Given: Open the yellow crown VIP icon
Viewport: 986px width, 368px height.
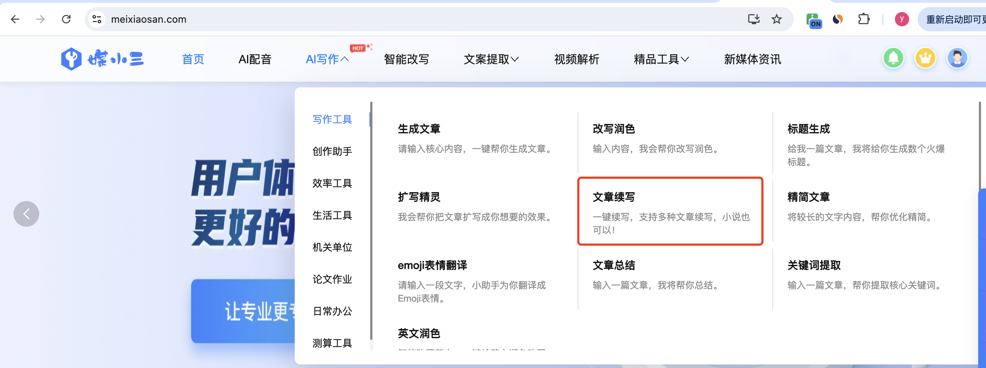Looking at the screenshot, I should pyautogui.click(x=925, y=59).
